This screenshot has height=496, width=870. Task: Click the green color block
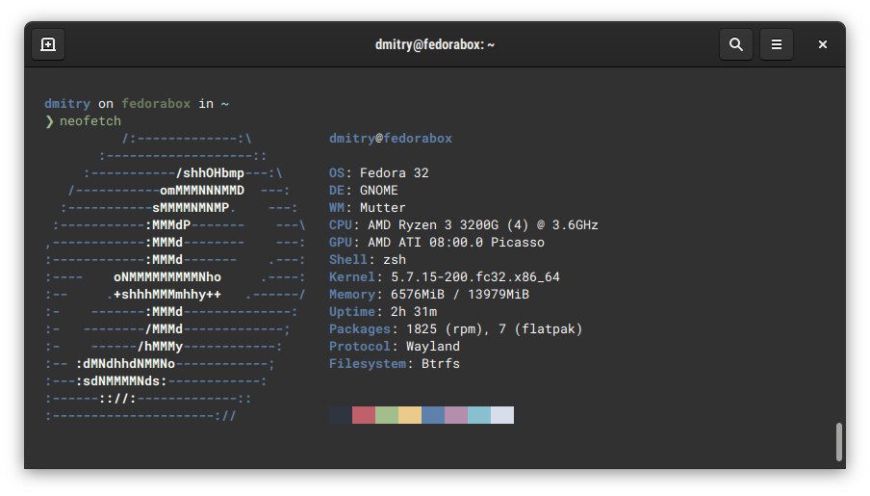387,415
